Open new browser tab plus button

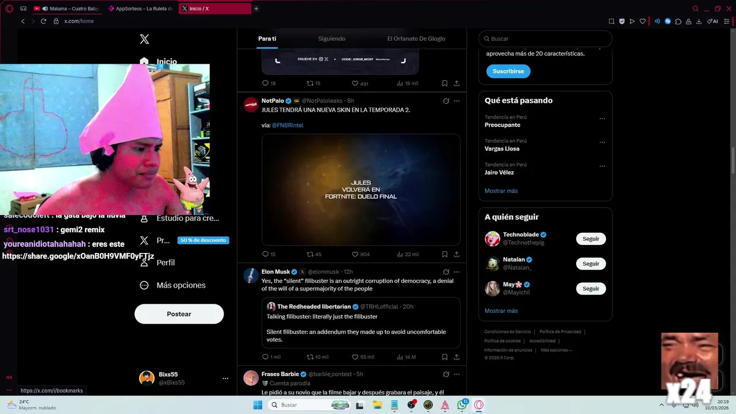point(256,9)
